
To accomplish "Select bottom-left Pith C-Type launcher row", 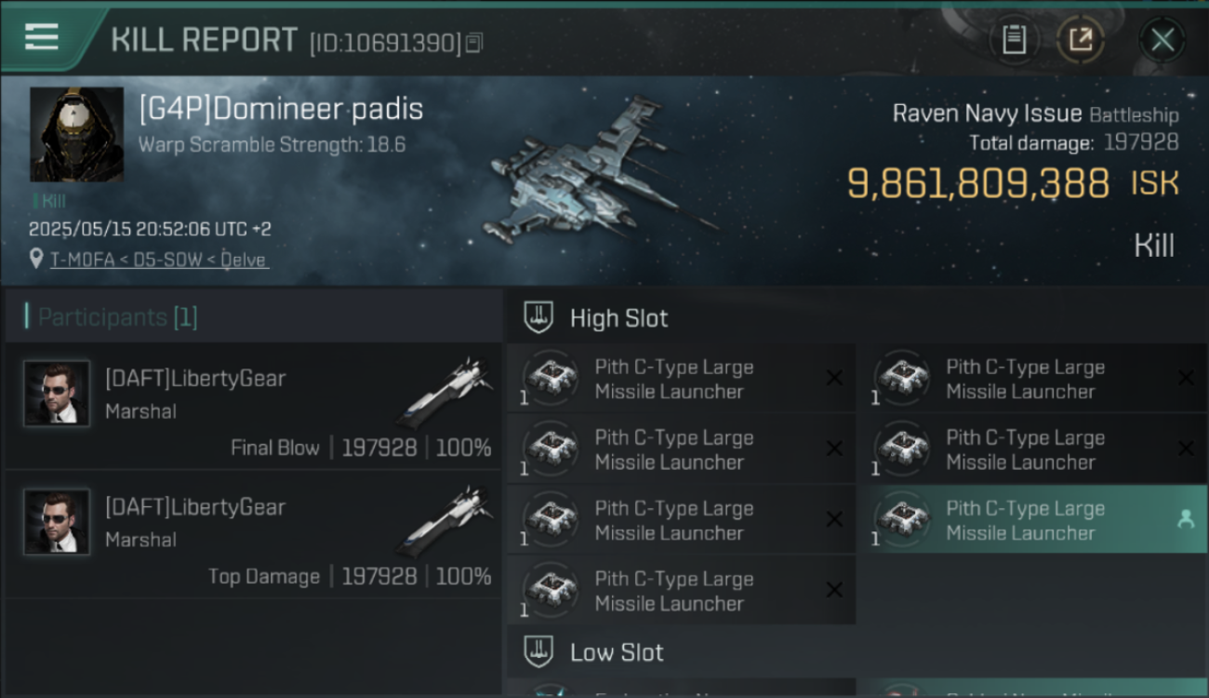I will 682,590.
